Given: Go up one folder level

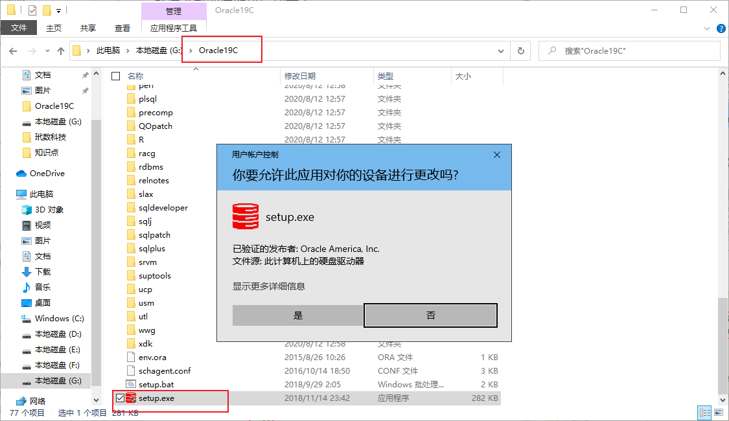Looking at the screenshot, I should pos(61,51).
